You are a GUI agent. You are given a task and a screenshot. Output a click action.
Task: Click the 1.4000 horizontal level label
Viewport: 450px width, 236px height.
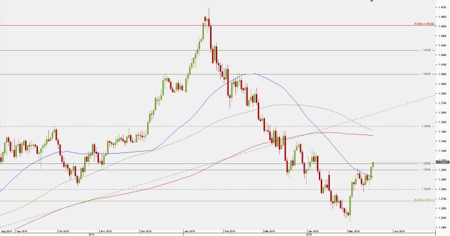pyautogui.click(x=426, y=74)
